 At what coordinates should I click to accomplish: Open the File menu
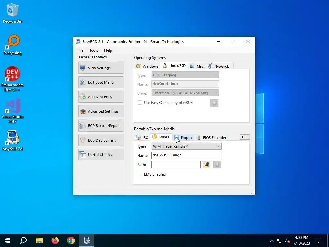pyautogui.click(x=80, y=50)
